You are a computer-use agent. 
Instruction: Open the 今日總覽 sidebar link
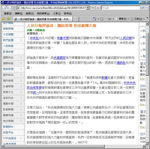coord(8,34)
